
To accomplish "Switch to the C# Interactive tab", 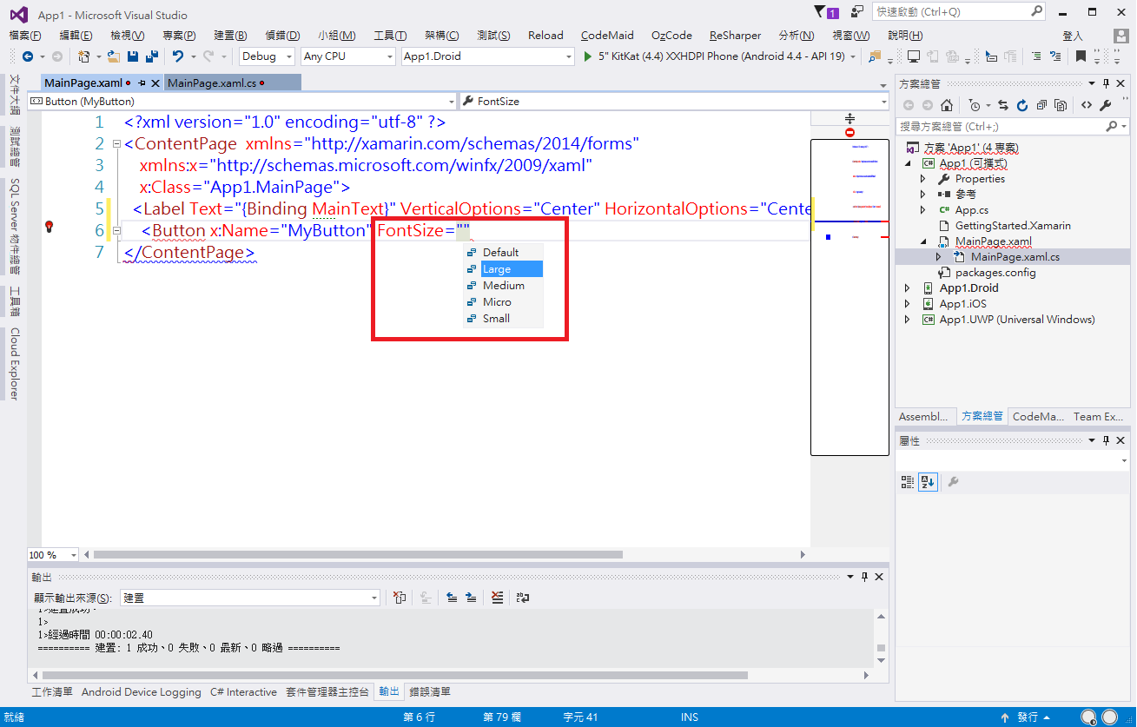I will [x=243, y=692].
